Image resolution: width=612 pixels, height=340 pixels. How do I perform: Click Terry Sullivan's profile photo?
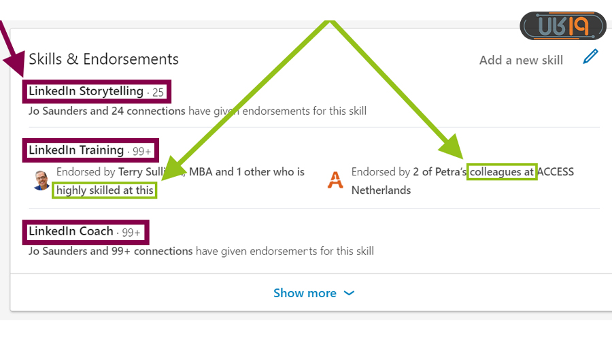41,180
